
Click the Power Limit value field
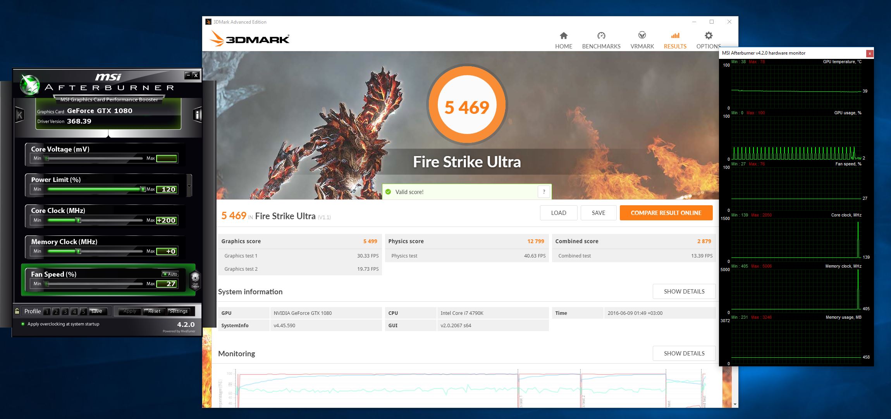pyautogui.click(x=167, y=189)
